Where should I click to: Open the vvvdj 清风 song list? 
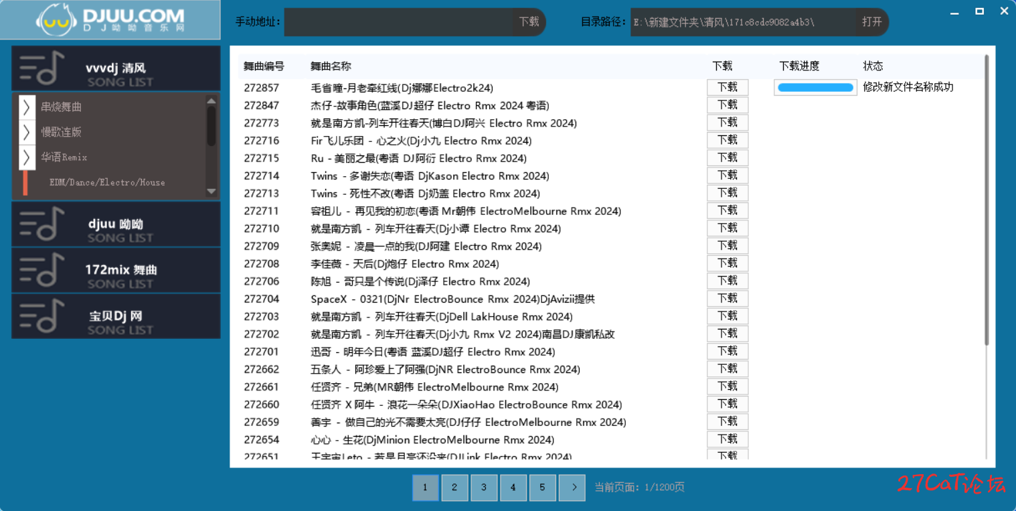116,68
